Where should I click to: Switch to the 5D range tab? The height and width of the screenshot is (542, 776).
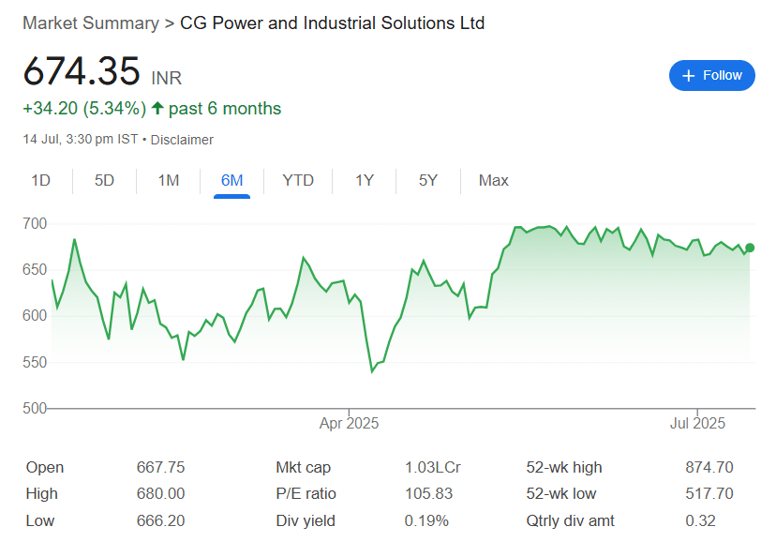(104, 180)
